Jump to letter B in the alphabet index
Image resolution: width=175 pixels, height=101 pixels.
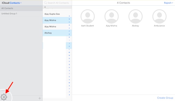[69, 19]
